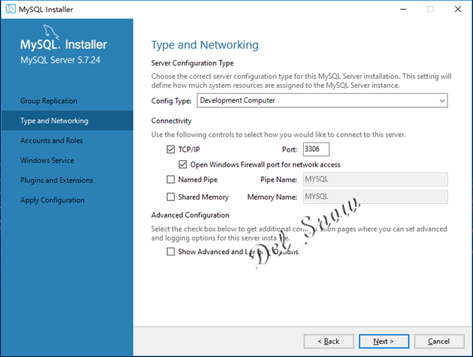Click the Type and Networking page title
The height and width of the screenshot is (357, 473).
[x=205, y=45]
